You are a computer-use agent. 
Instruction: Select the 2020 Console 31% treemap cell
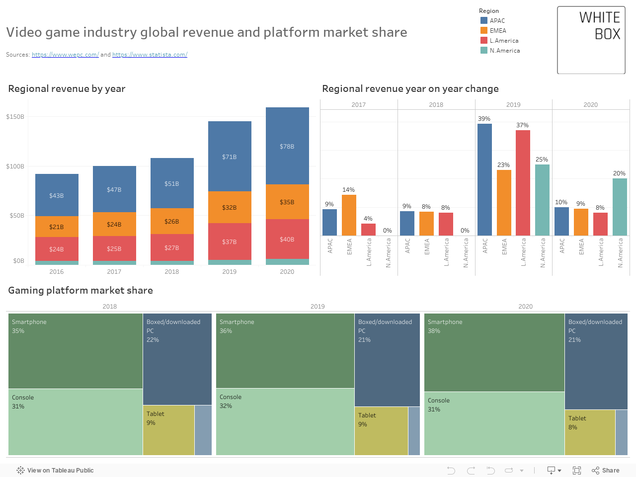[494, 423]
